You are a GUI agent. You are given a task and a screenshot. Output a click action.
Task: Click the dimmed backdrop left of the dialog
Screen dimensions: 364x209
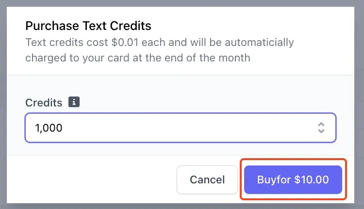[x=3, y=104]
